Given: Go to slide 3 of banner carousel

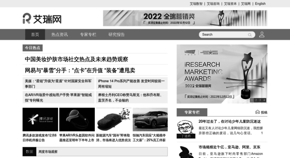Looking at the screenshot, I should coord(260,100).
